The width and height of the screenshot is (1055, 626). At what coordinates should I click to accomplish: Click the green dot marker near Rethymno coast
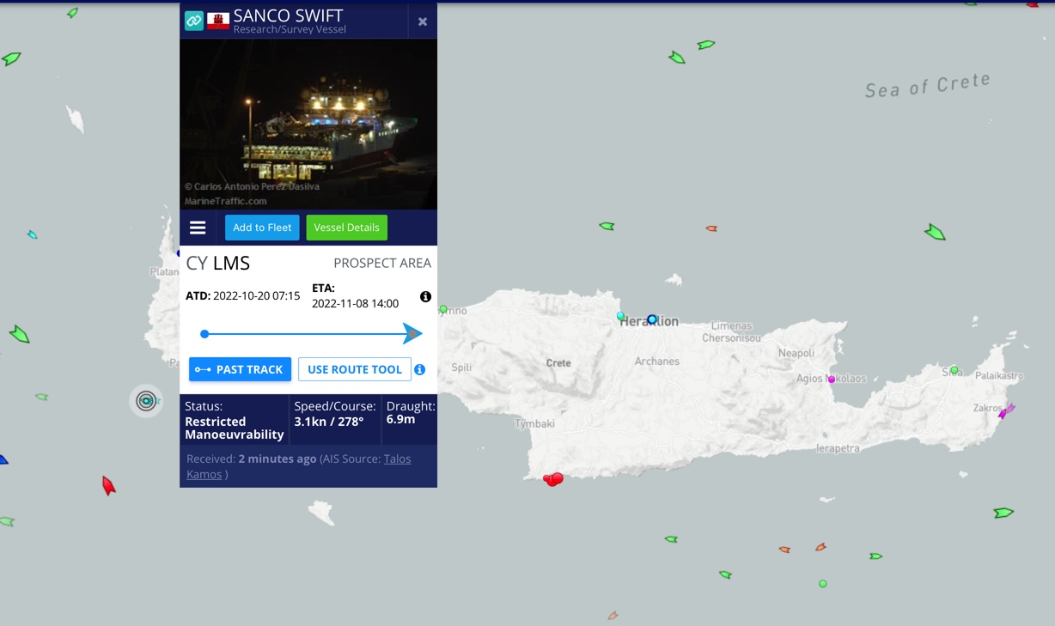pyautogui.click(x=443, y=309)
